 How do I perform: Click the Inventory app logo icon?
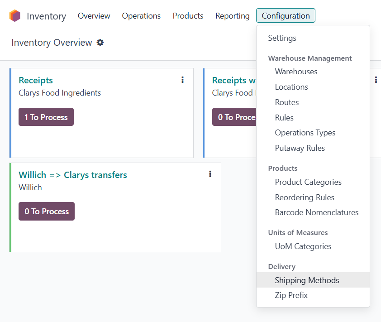click(x=15, y=16)
